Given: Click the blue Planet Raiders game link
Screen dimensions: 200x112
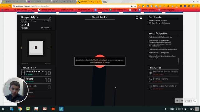Looking at the screenshot, I should 110,12.
